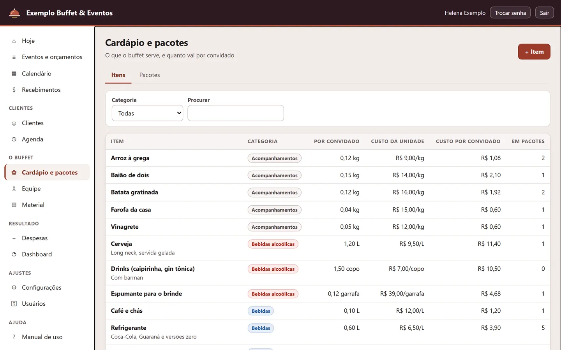Open the Baião de dois item

click(130, 175)
